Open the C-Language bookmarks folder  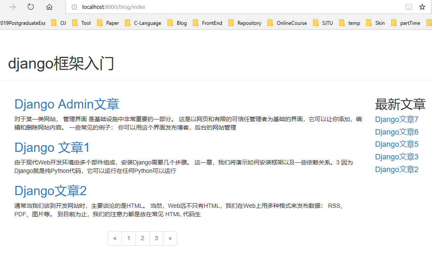click(x=143, y=23)
